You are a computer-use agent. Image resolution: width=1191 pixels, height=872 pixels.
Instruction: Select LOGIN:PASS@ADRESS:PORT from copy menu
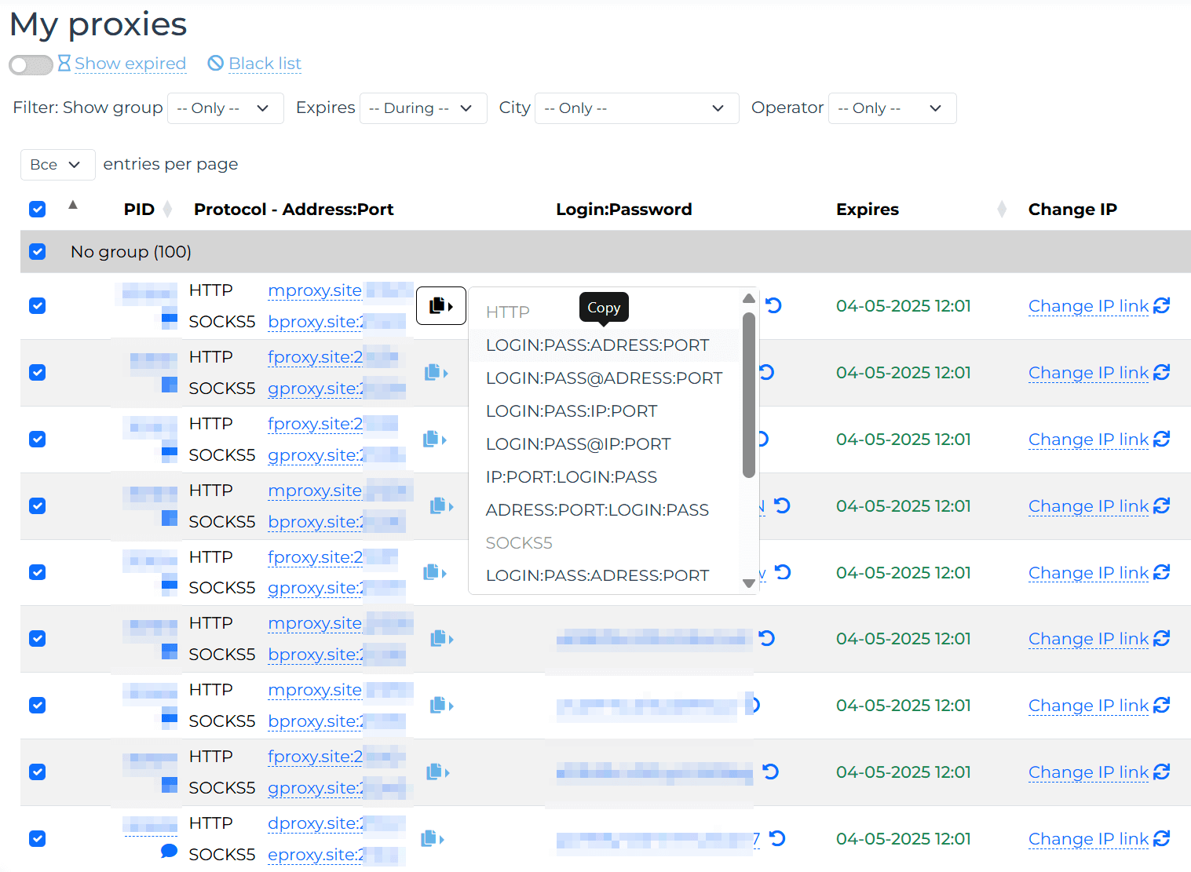(604, 378)
